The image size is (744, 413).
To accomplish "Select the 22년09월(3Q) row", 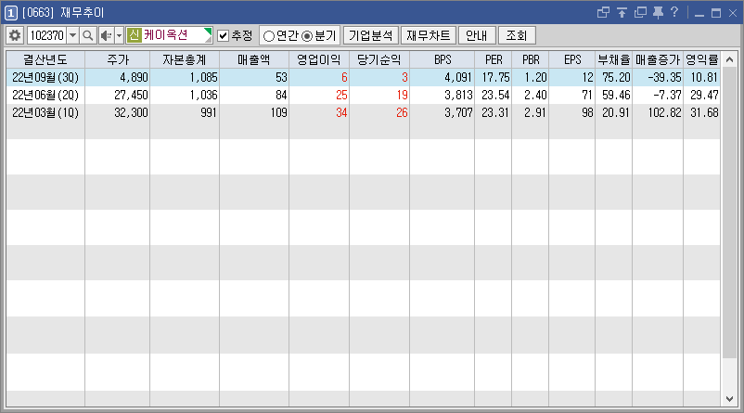I will [x=363, y=77].
